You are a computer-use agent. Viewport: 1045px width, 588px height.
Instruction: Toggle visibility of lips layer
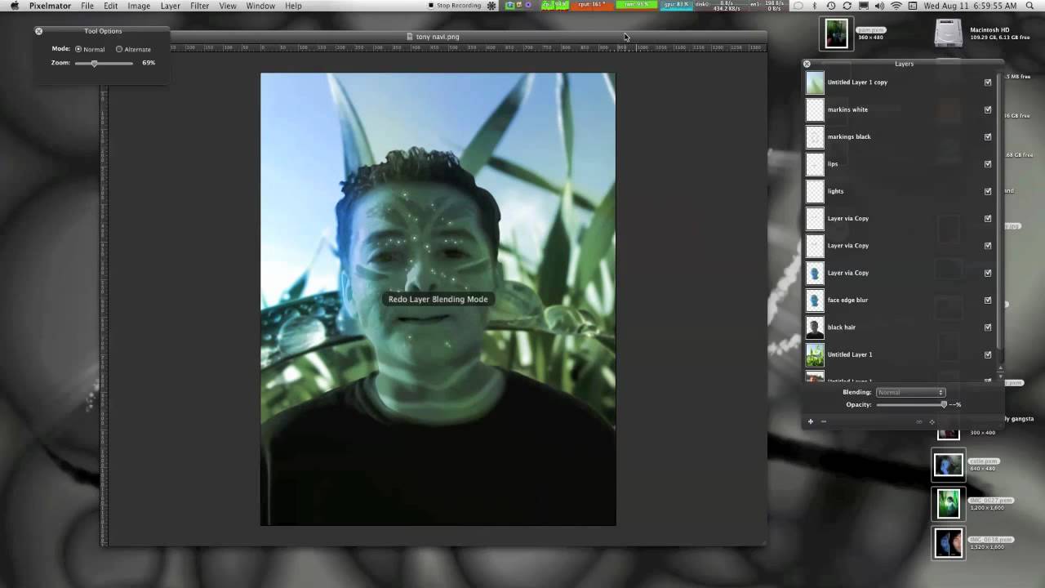pos(988,164)
